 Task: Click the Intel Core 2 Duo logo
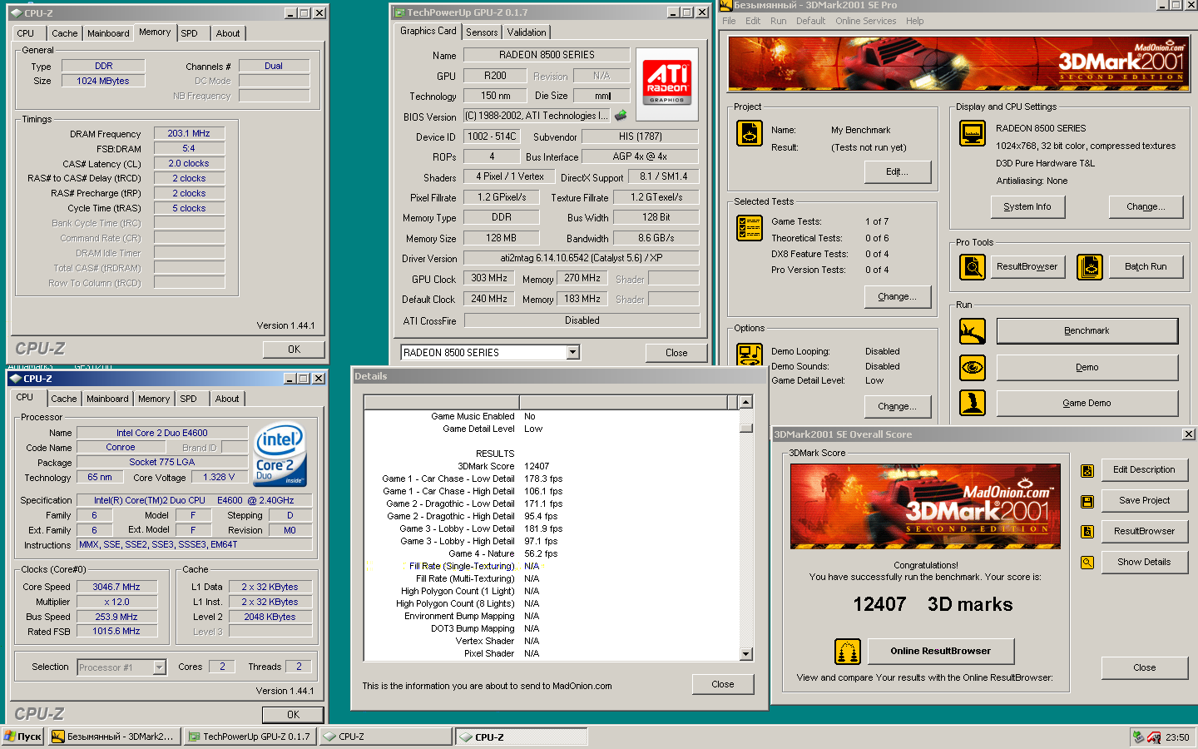[280, 454]
